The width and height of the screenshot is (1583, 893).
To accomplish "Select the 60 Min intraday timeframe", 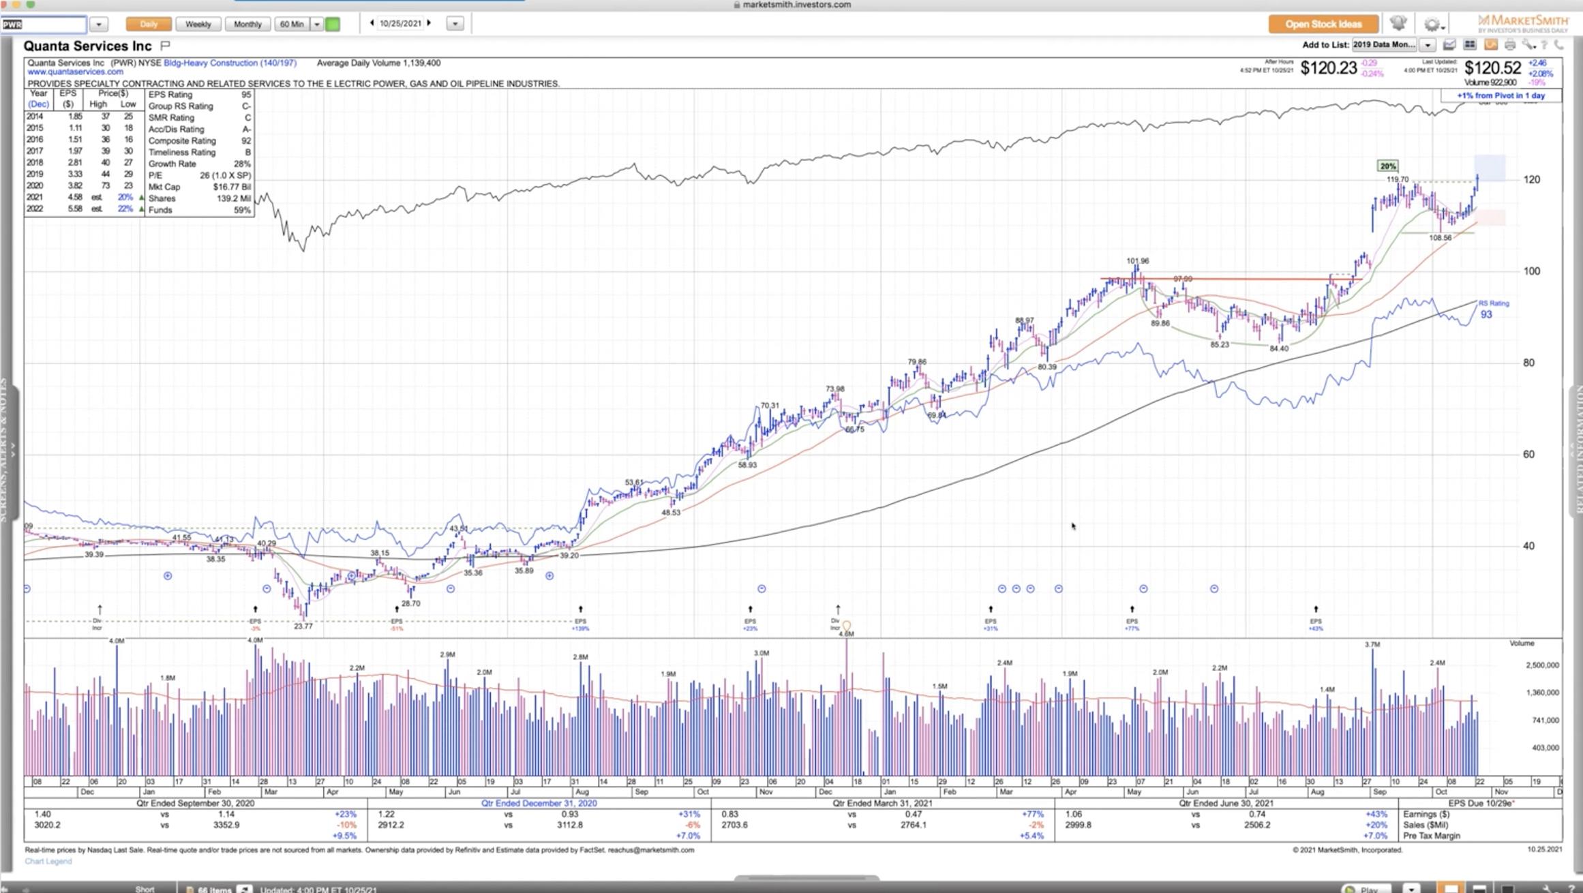I will point(292,24).
